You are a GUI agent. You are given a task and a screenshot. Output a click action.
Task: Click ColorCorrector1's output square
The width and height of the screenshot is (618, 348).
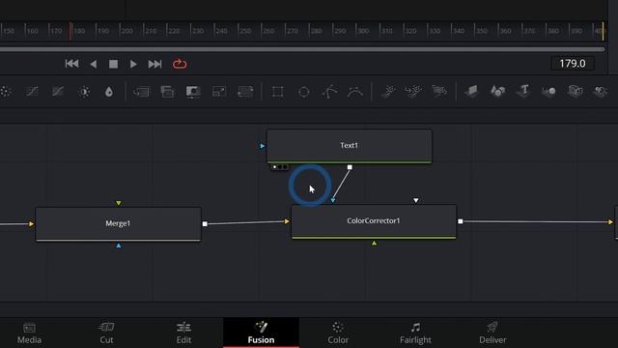461,221
